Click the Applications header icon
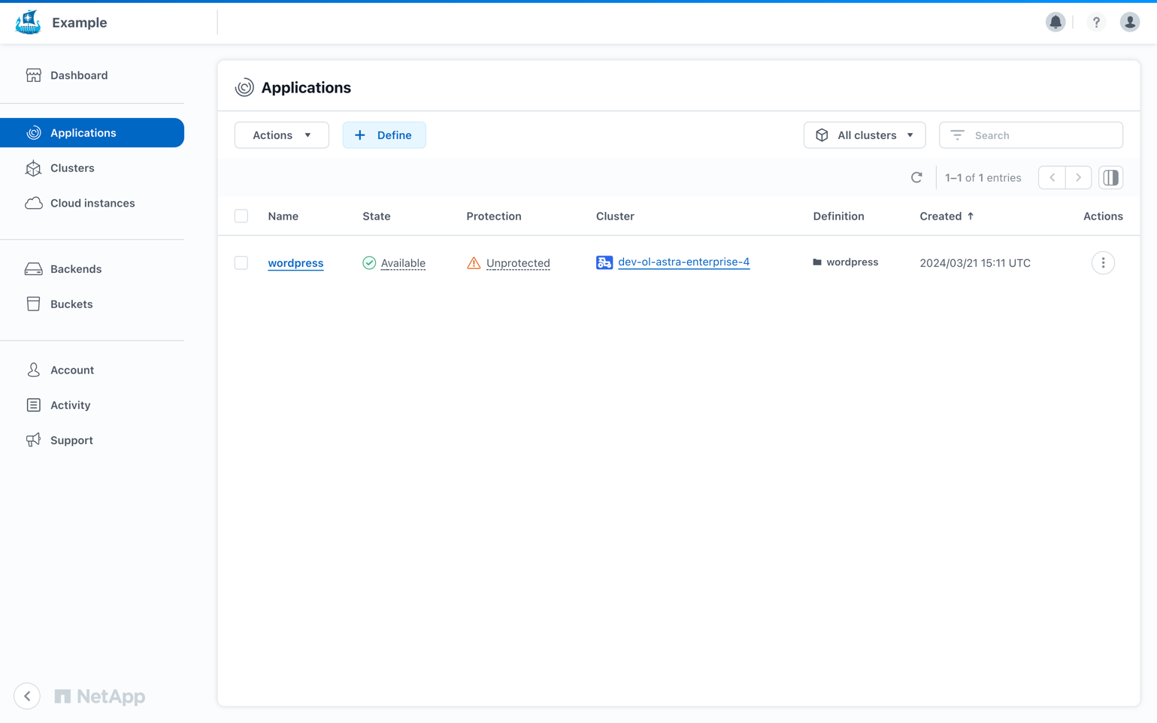Screen dimensions: 1157x723 coord(244,88)
